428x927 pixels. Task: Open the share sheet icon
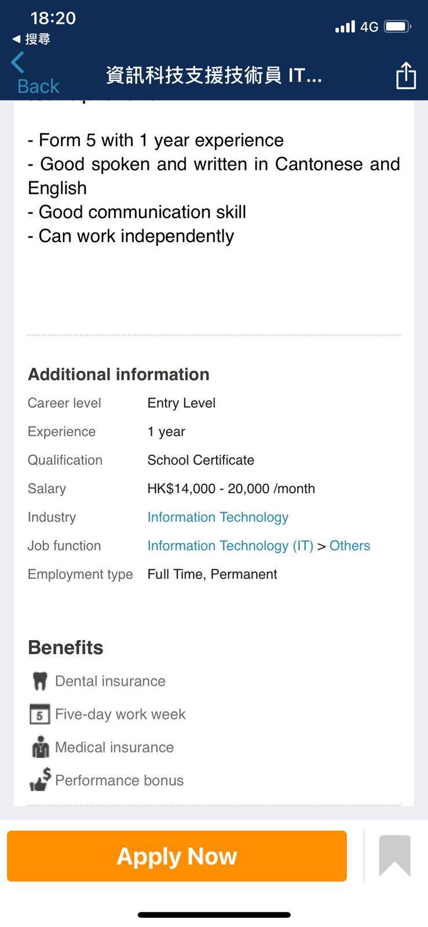(405, 75)
